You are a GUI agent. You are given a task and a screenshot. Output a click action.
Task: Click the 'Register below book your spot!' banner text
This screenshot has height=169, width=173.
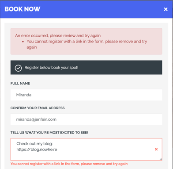tap(52, 68)
